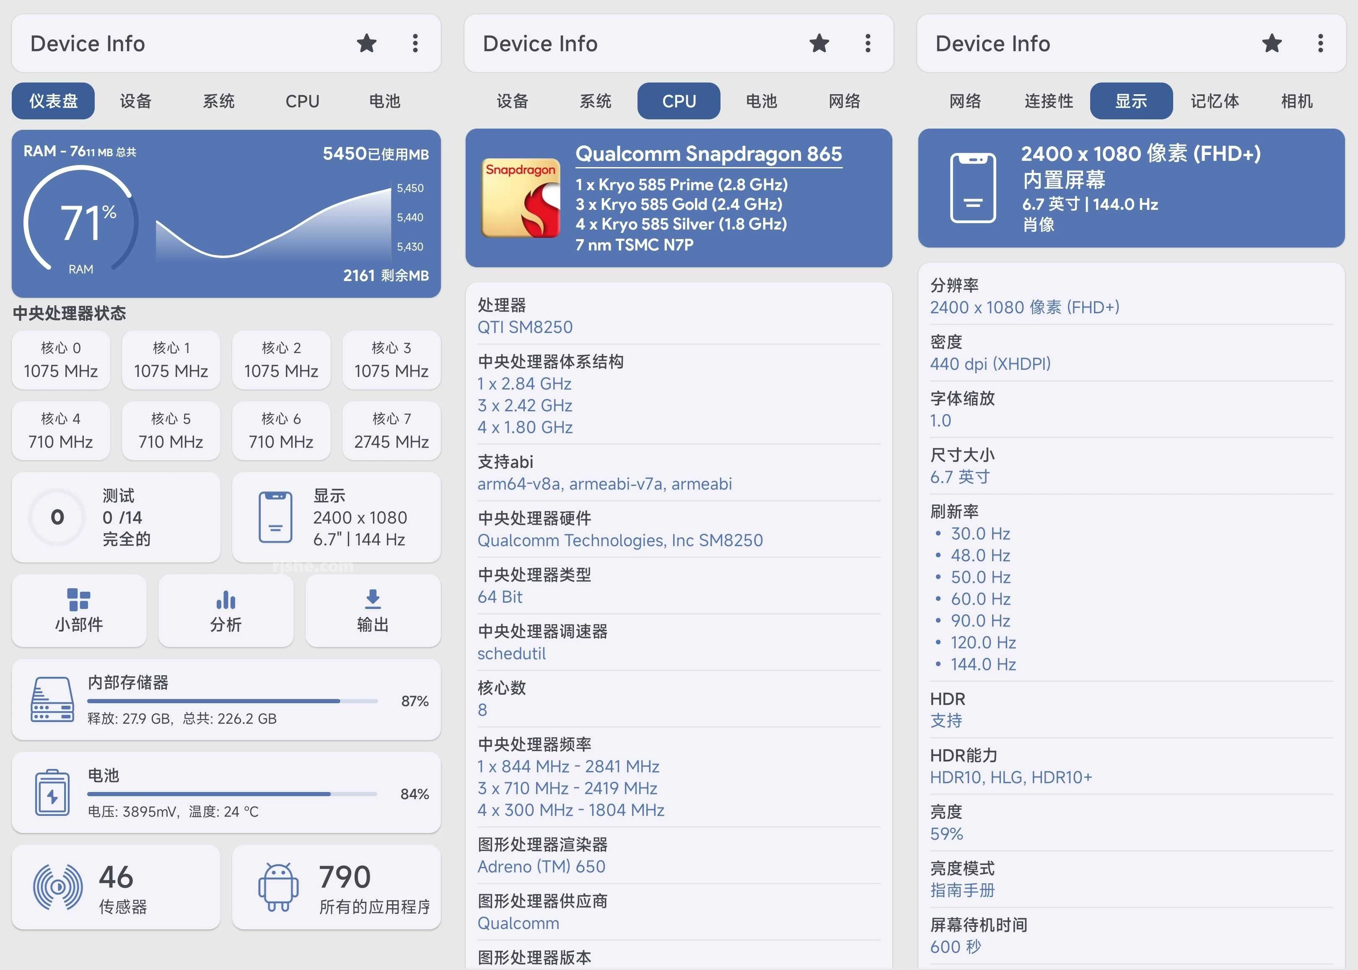Viewport: 1358px width, 970px height.
Task: Click the battery 84% progress bar
Action: [x=233, y=794]
